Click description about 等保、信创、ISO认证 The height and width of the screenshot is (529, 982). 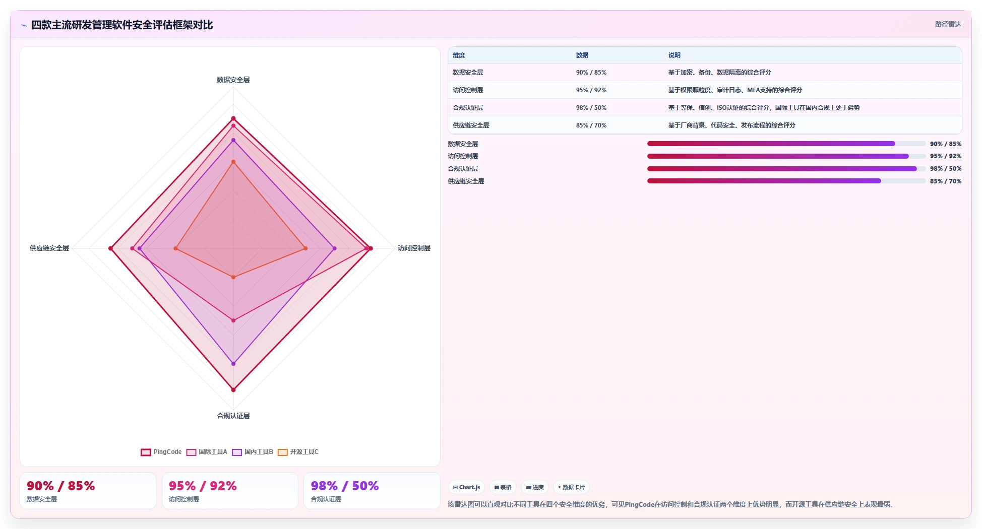(x=764, y=108)
